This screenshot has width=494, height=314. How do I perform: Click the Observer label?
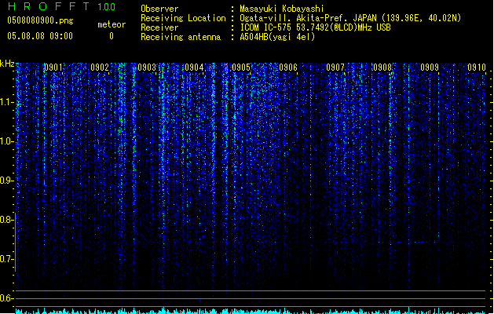(159, 9)
